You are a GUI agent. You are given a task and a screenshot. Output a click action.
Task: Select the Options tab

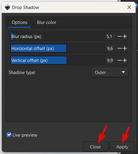point(19,22)
